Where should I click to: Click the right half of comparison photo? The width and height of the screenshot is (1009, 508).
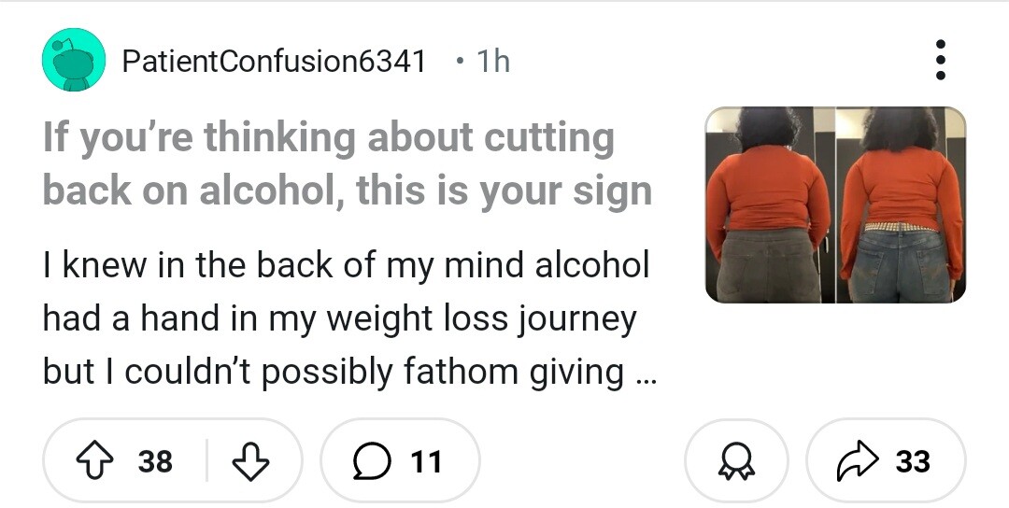(901, 205)
